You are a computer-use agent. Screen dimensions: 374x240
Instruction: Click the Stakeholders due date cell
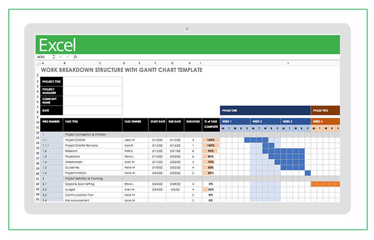pos(174,162)
